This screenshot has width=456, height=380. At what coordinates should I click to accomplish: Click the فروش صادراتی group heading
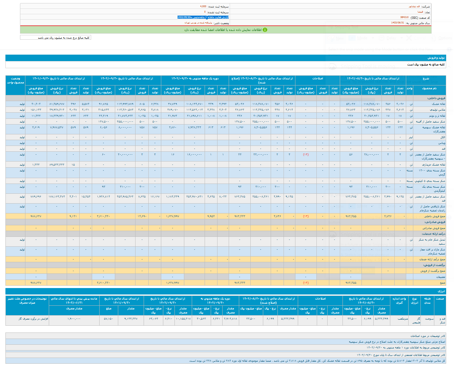[x=437, y=222]
